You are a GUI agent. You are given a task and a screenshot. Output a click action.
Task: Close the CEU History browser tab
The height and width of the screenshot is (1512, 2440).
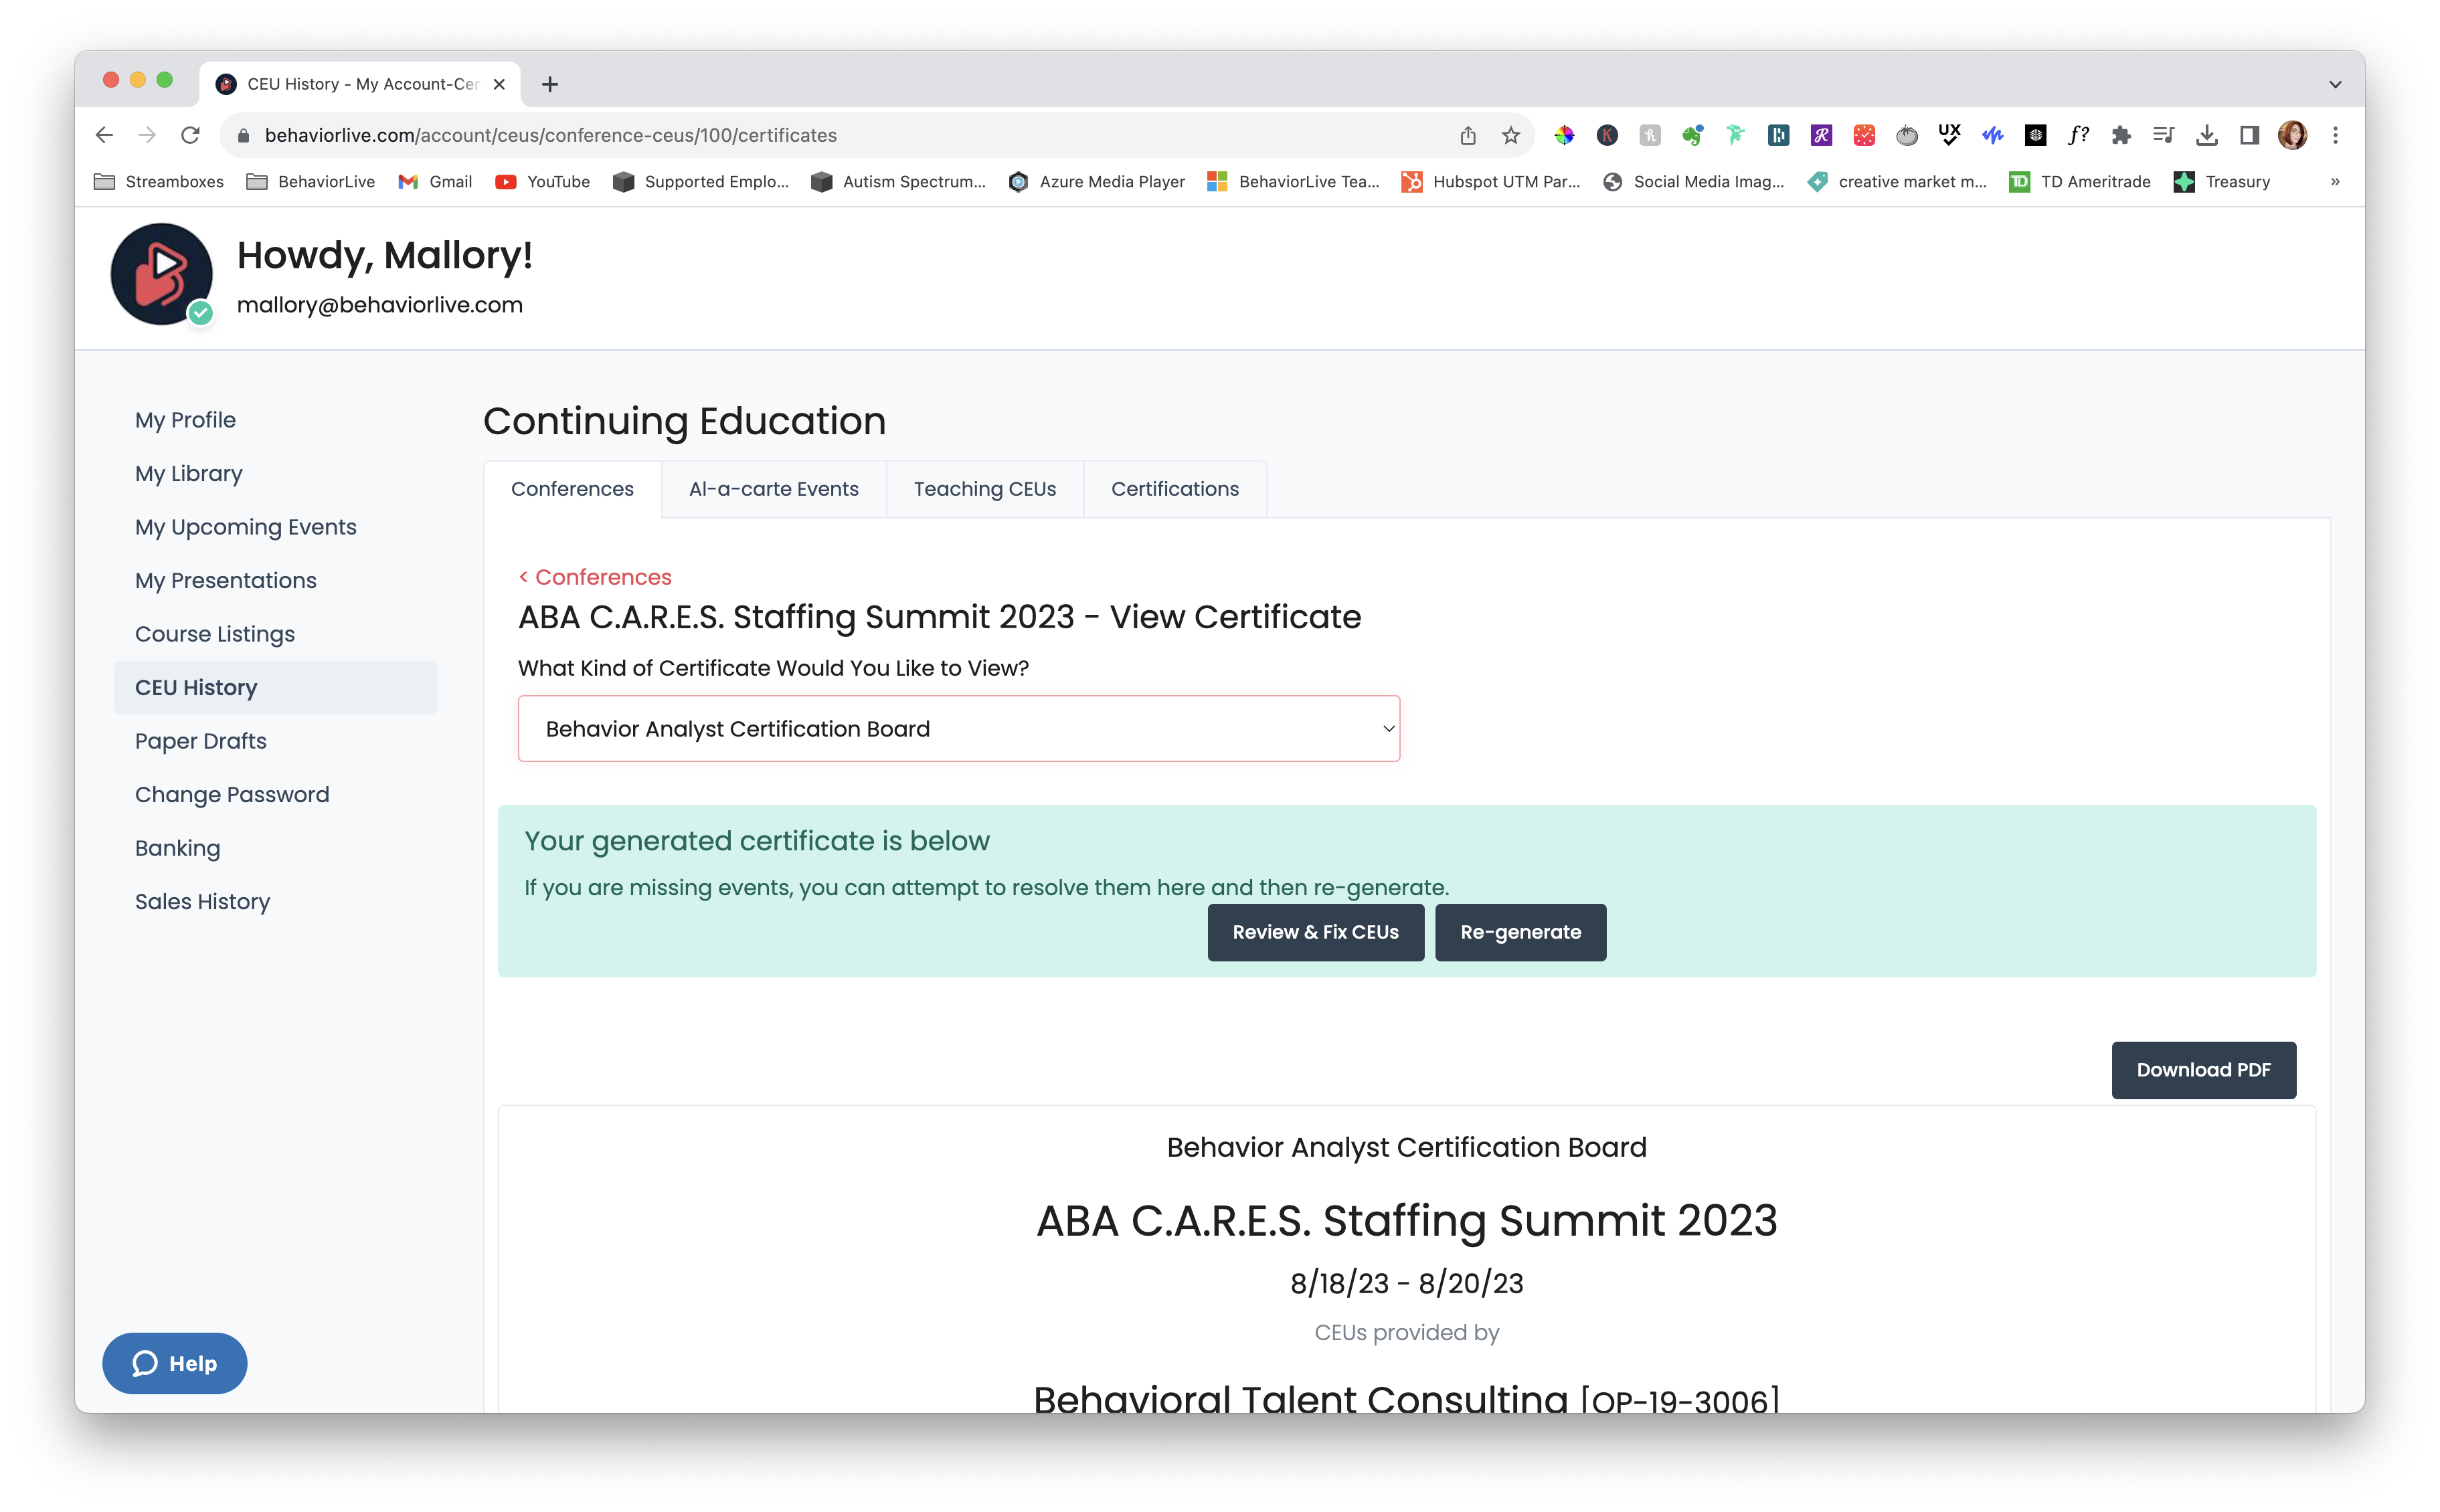[499, 84]
